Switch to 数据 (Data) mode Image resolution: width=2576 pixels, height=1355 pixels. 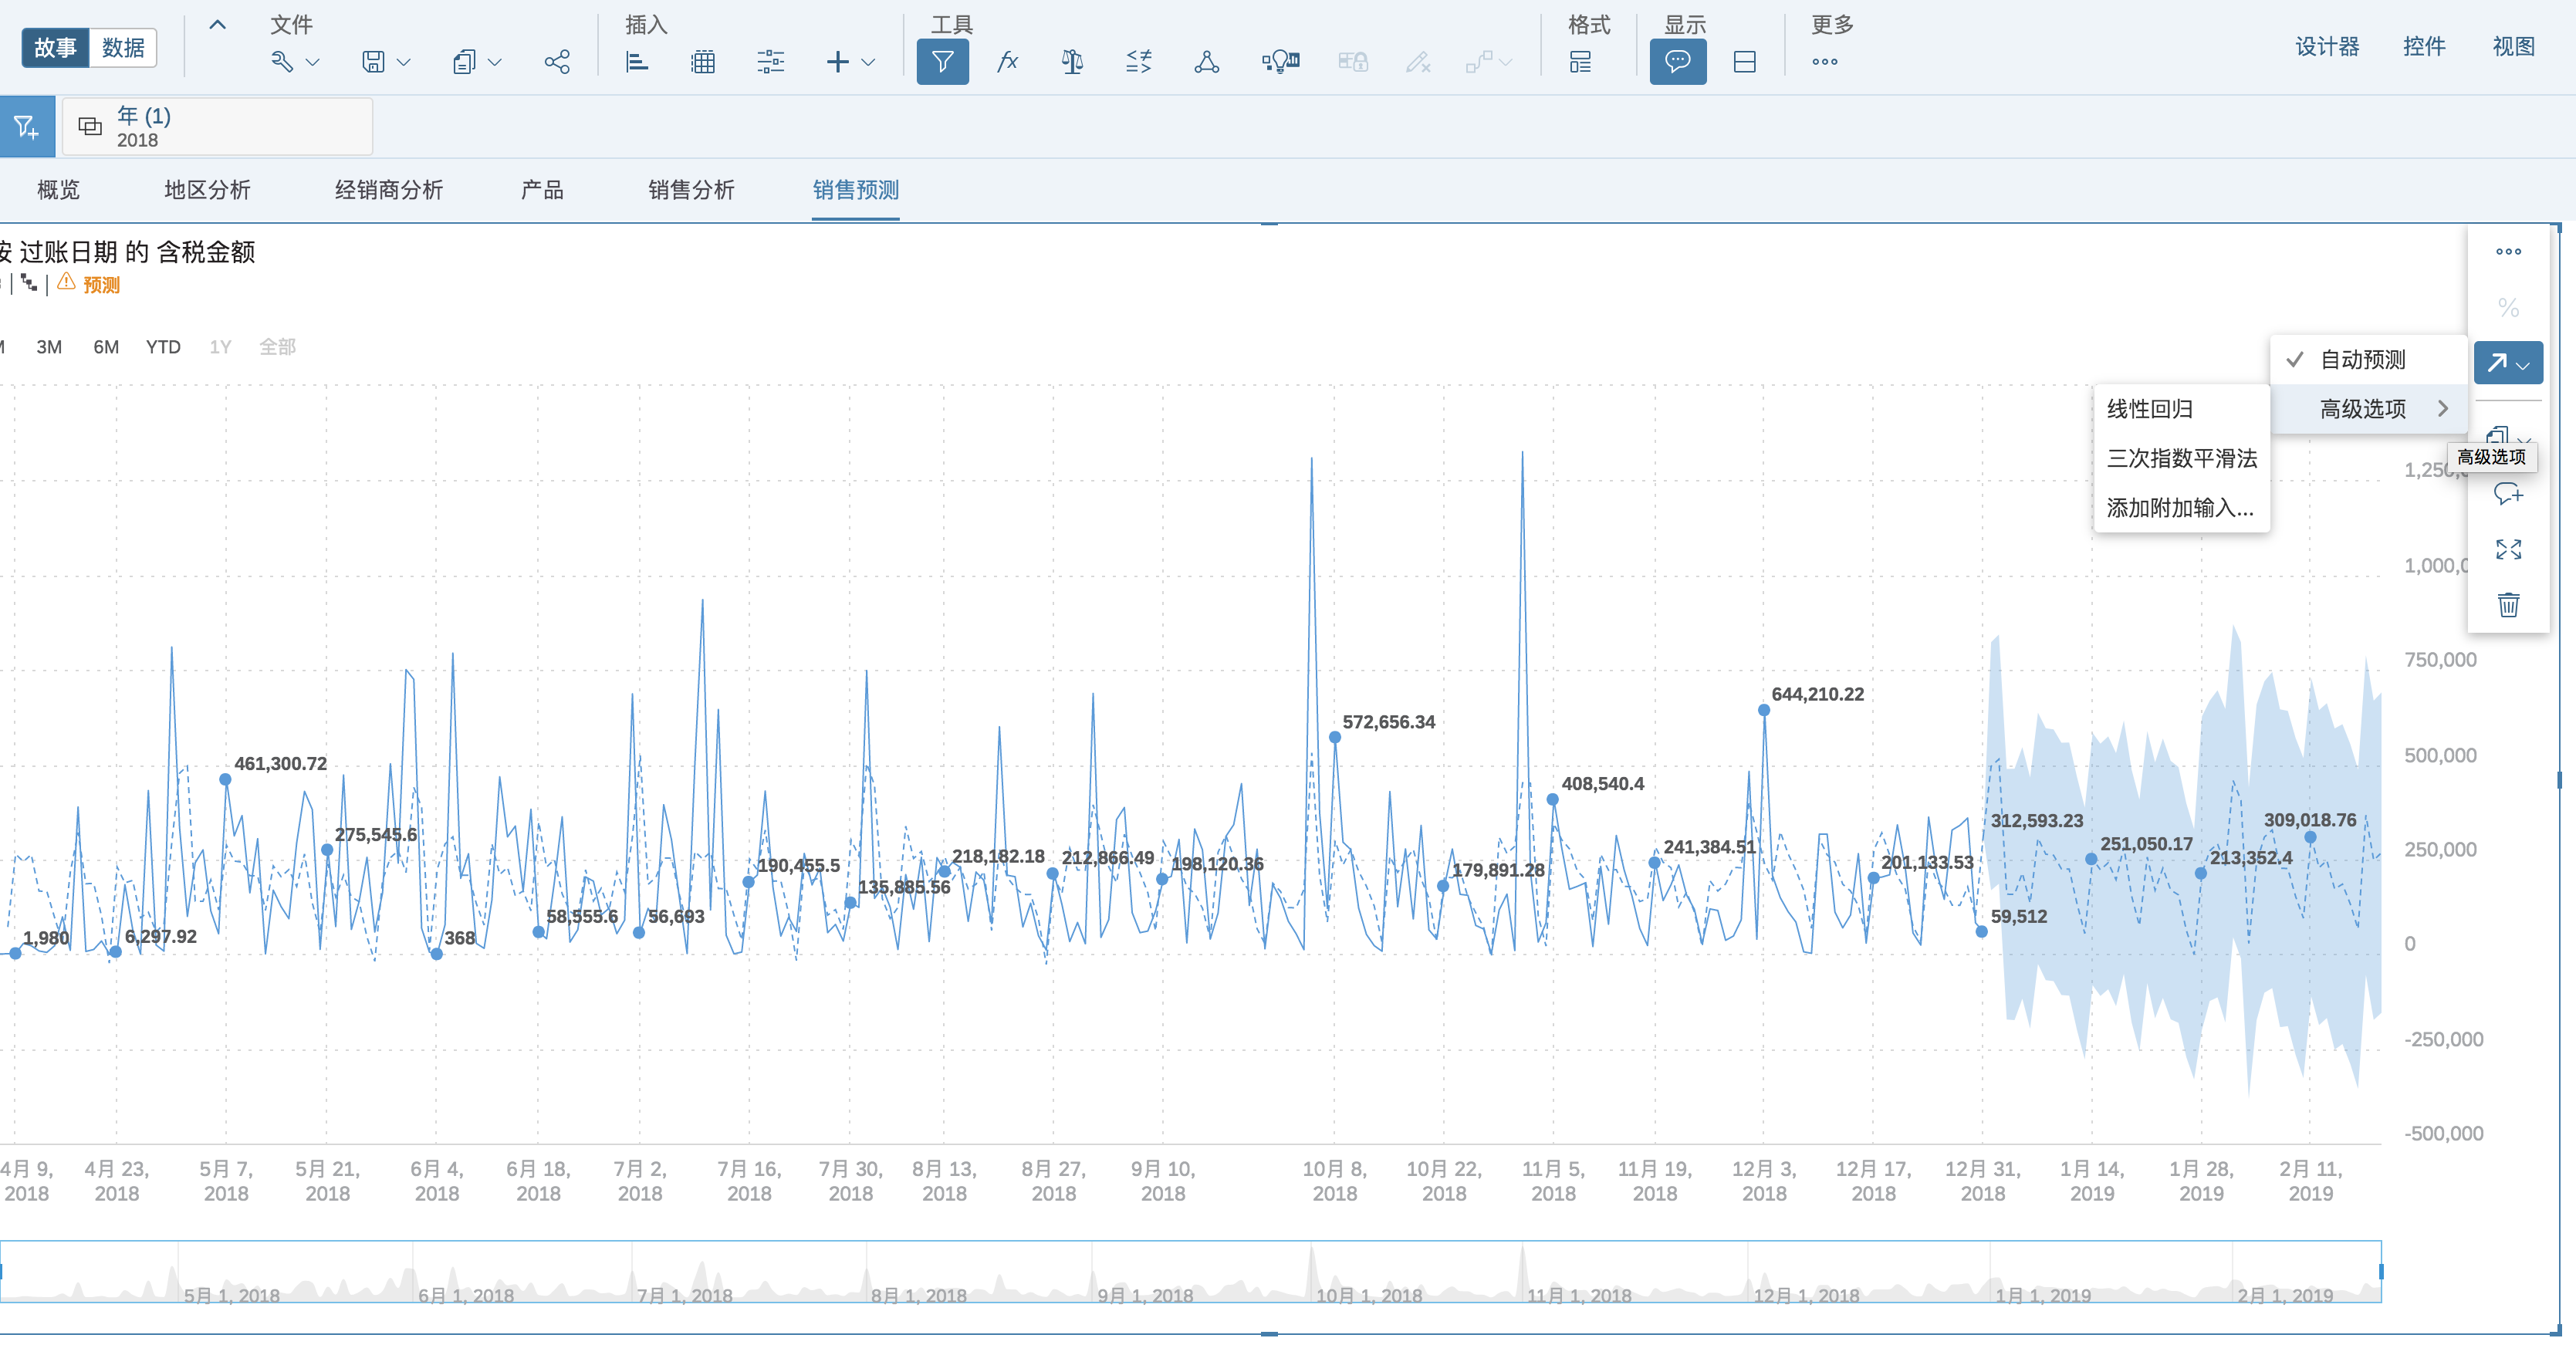pos(123,47)
